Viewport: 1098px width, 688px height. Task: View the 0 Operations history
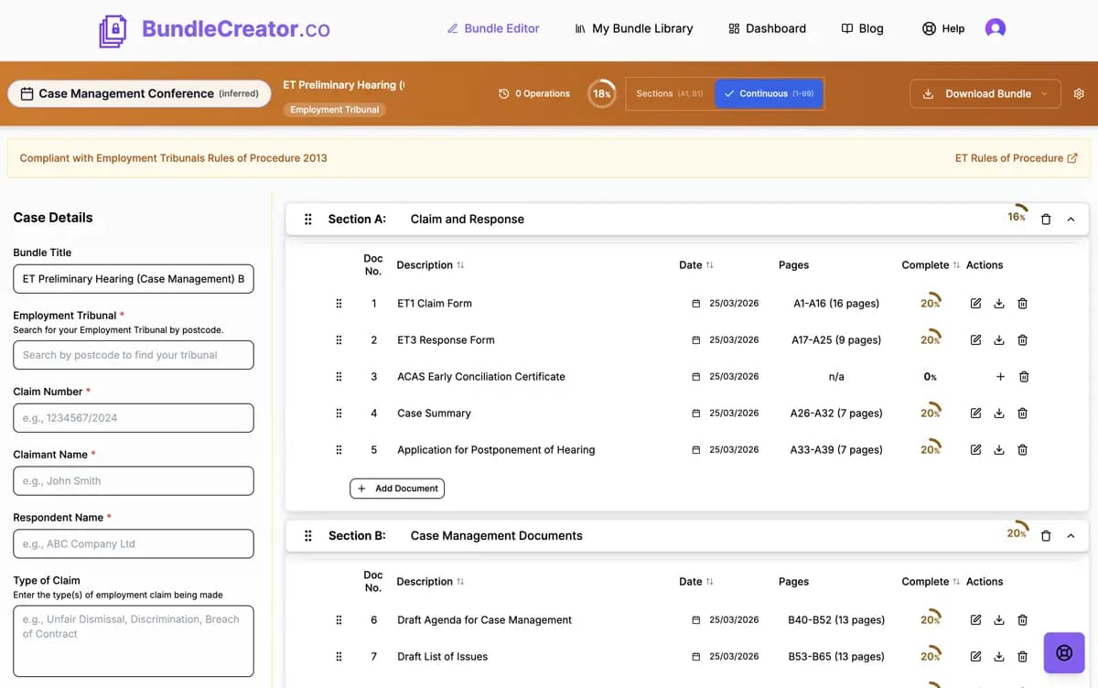tap(534, 93)
